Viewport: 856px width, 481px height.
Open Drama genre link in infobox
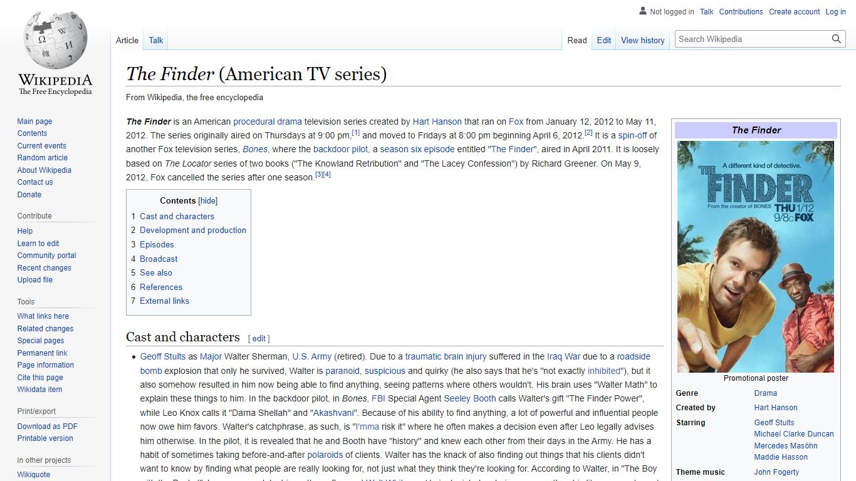coord(766,393)
